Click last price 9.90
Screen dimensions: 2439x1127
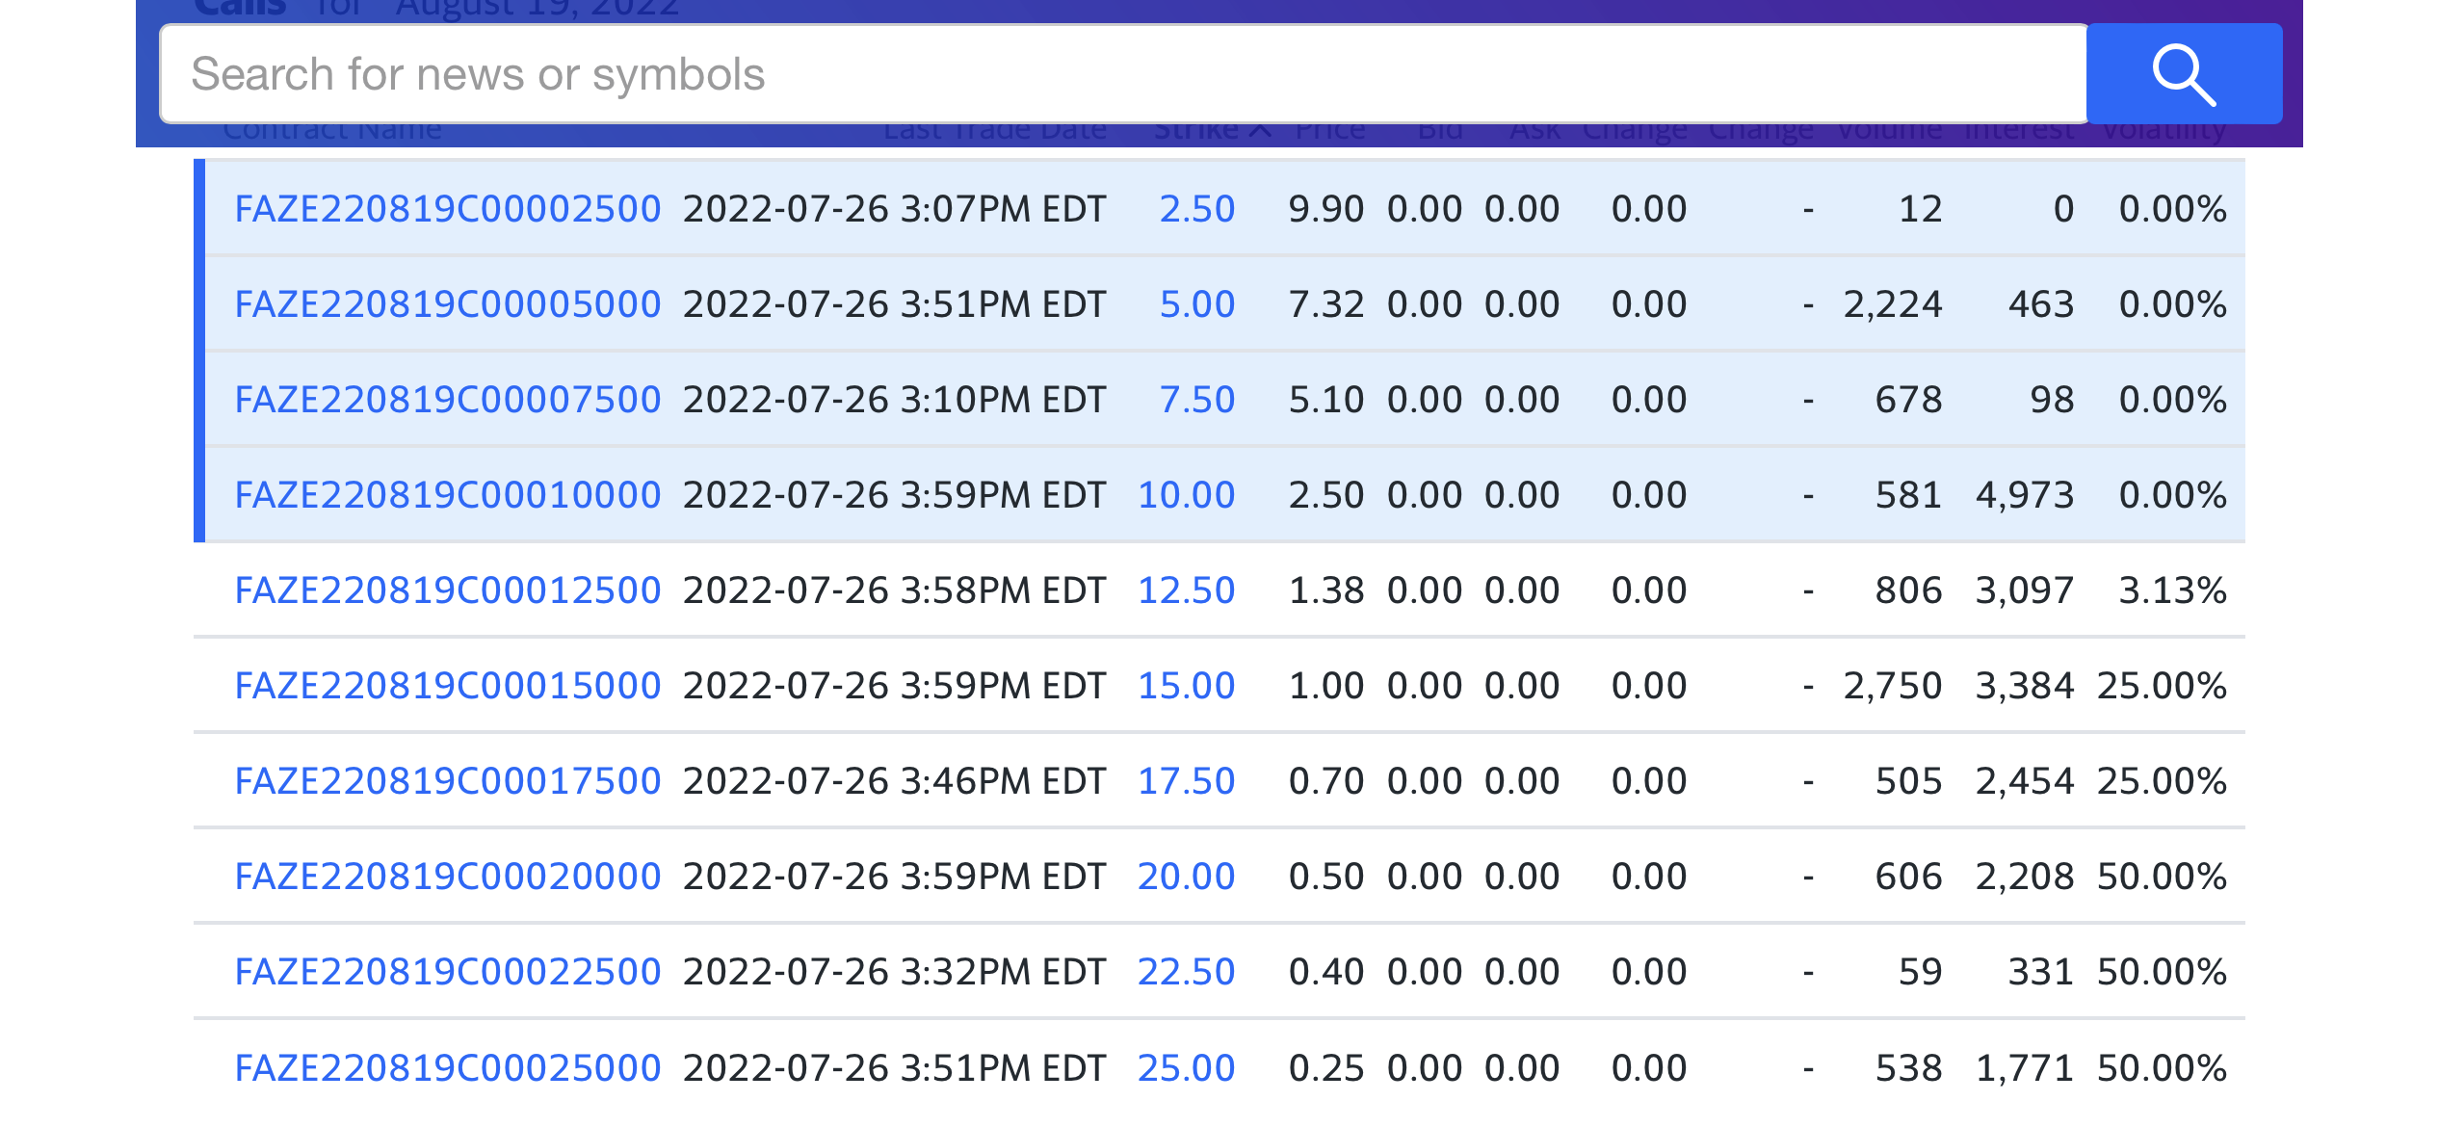point(1326,209)
